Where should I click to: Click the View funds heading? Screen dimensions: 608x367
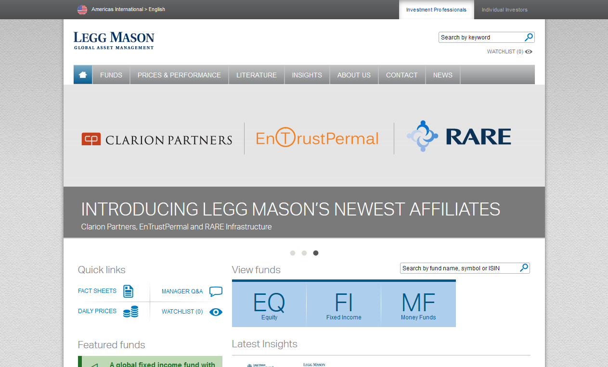(x=256, y=270)
